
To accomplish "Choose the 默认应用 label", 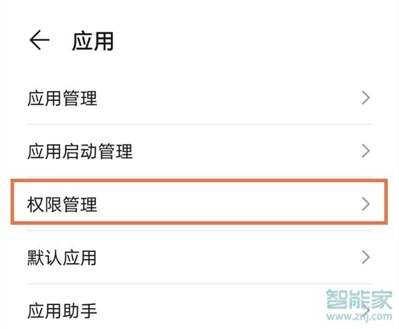I will pos(63,257).
